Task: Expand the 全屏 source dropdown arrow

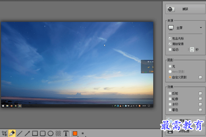Action: 201,28
